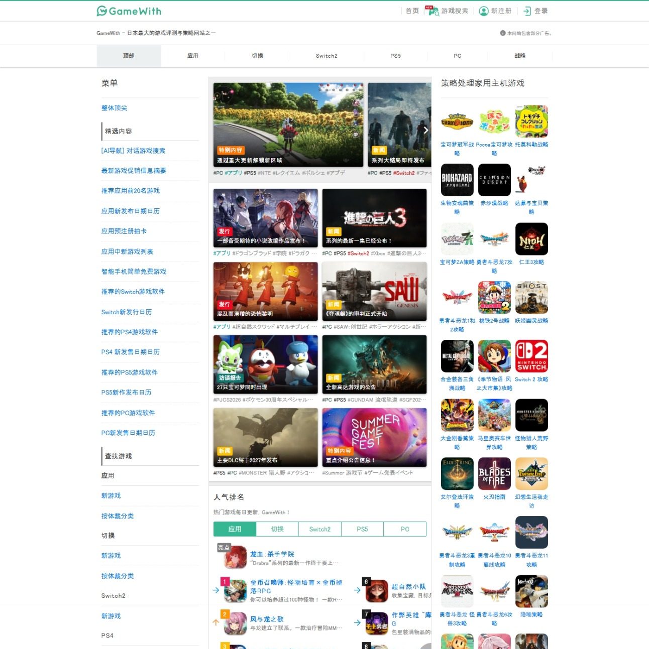Open the 宝可梦冠军战 Pokemon Champions game icon
649x649 pixels.
[457, 121]
